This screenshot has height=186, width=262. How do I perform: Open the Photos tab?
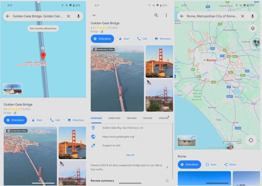tap(148, 118)
